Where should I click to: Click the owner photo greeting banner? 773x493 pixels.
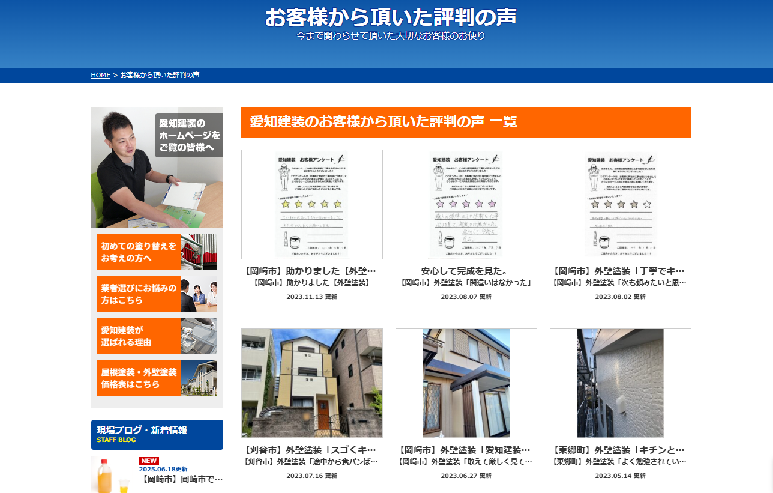(x=157, y=168)
